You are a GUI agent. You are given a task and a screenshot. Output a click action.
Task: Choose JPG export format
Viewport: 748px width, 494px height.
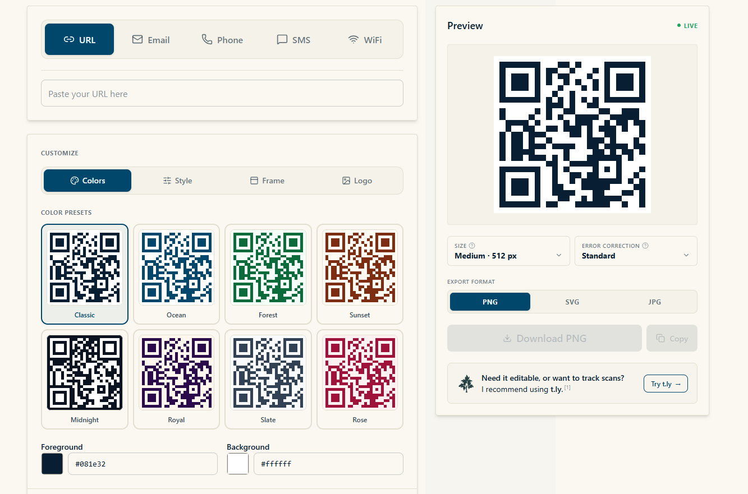coord(654,302)
